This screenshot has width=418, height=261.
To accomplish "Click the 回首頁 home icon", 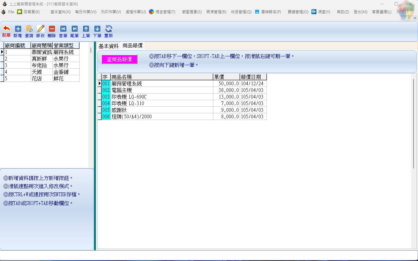I will (x=20, y=12).
